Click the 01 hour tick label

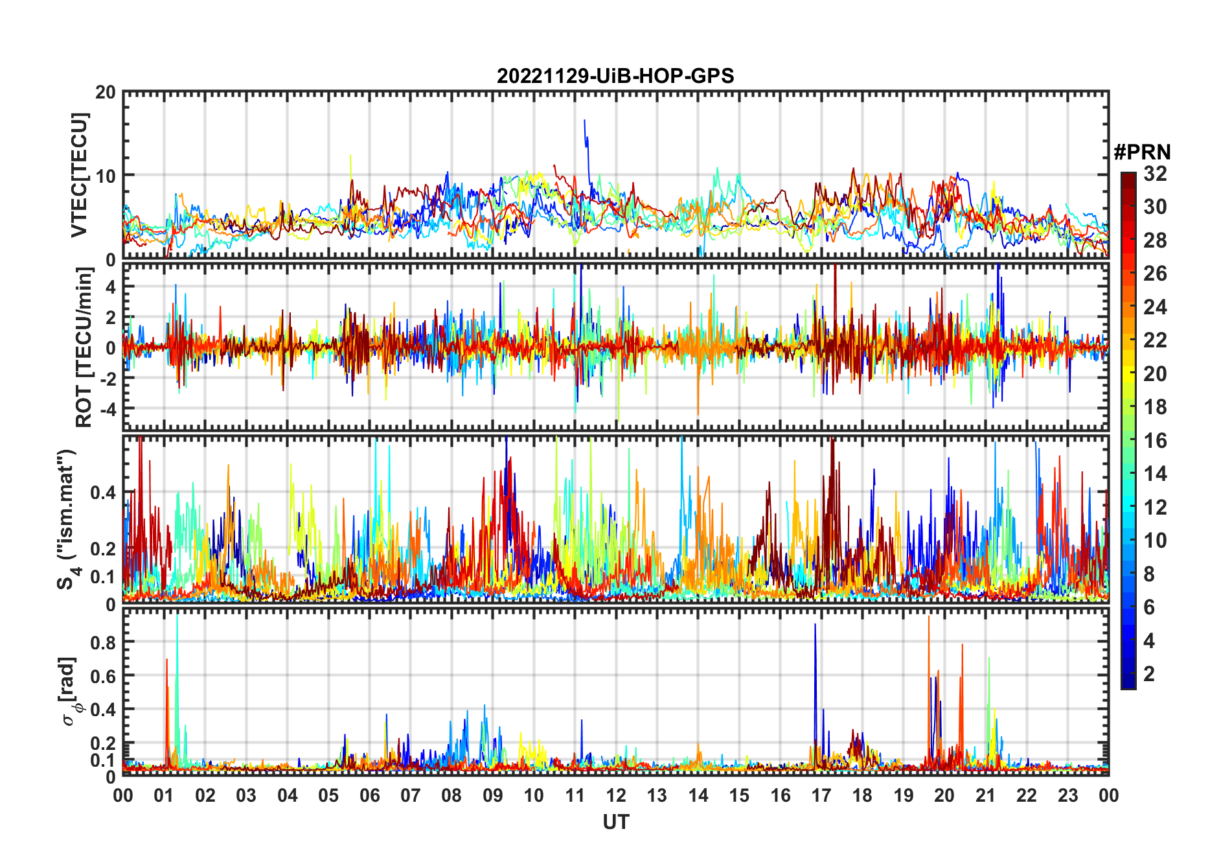165,795
